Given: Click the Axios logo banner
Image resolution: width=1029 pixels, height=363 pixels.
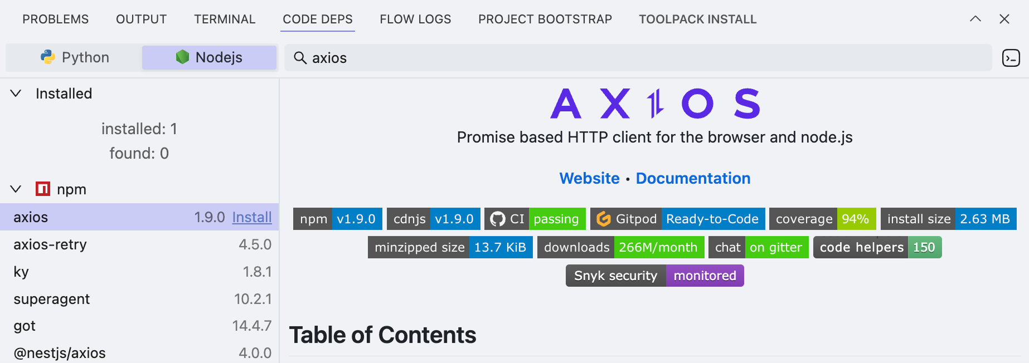Looking at the screenshot, I should pyautogui.click(x=654, y=104).
